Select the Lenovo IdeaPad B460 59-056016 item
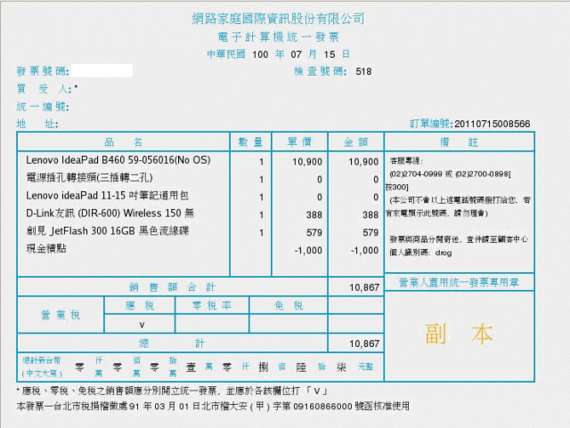The image size is (570, 428). tap(118, 160)
